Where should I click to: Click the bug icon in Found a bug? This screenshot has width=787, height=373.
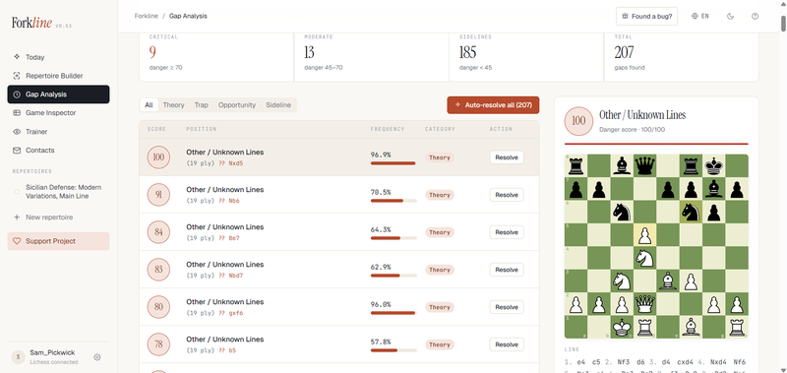(625, 16)
